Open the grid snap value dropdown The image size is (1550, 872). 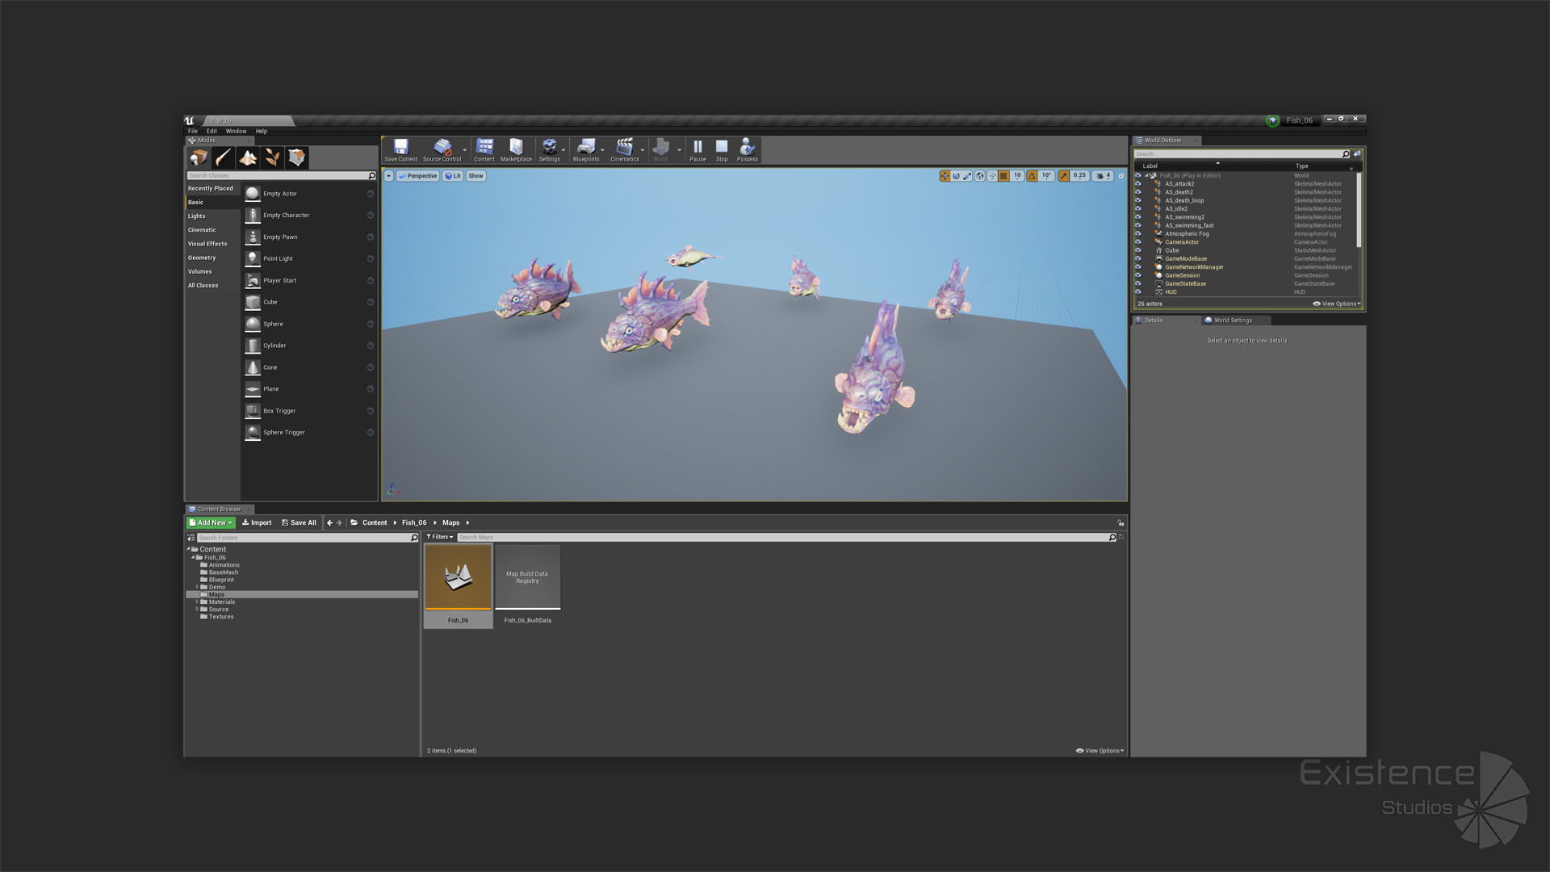point(1017,176)
